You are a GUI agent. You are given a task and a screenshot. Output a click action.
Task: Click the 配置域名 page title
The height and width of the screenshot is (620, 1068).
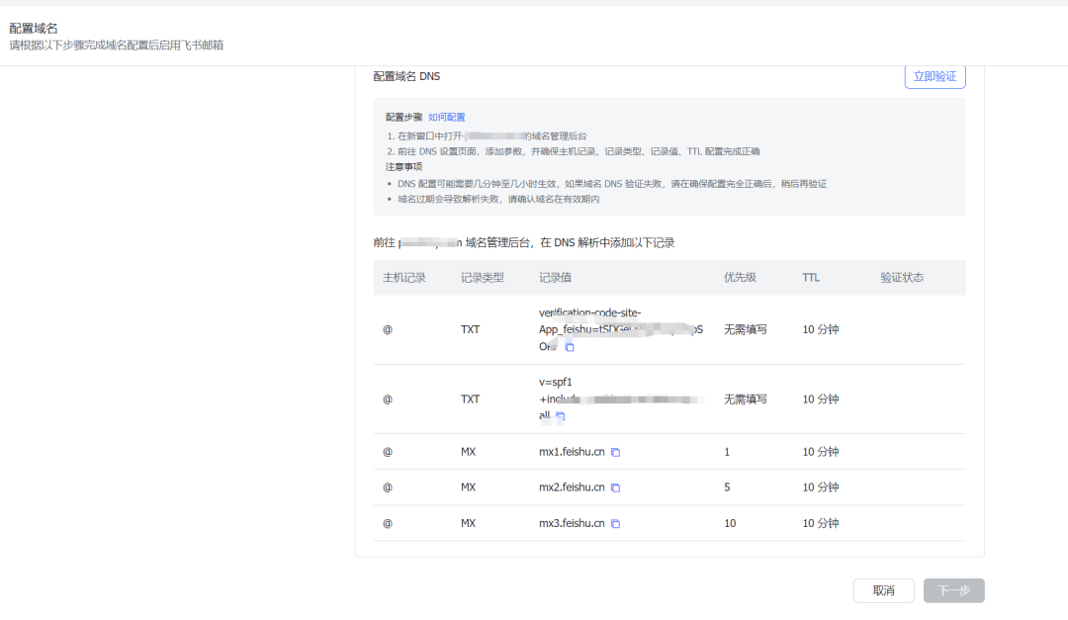tap(34, 28)
